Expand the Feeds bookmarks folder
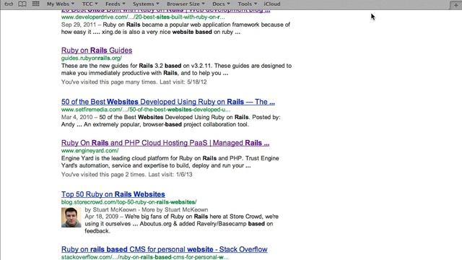This screenshot has width=462, height=260. pyautogui.click(x=115, y=4)
